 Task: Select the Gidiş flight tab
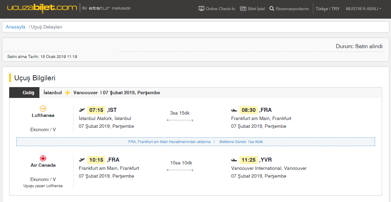coord(28,93)
